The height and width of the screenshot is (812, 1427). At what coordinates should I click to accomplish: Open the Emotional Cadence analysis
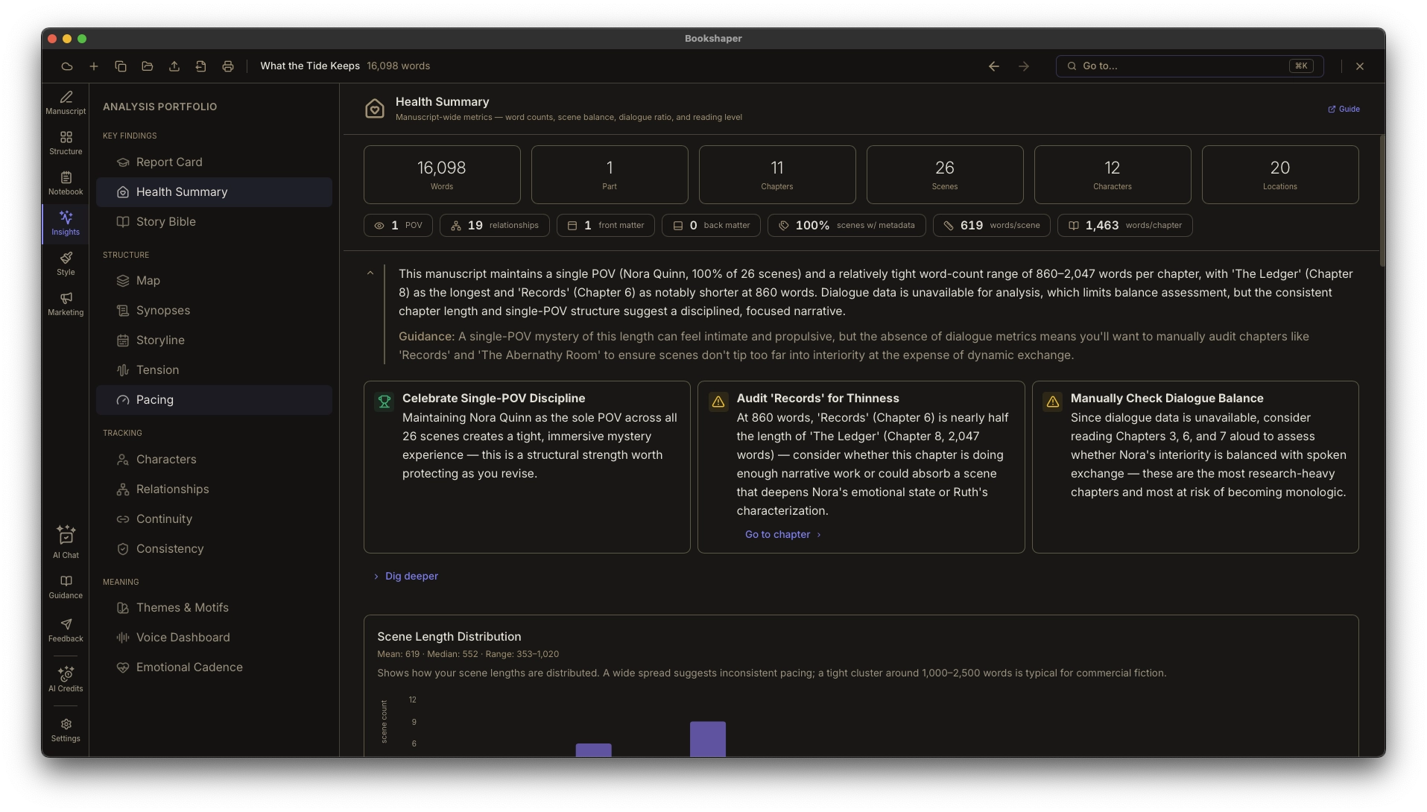pyautogui.click(x=215, y=667)
